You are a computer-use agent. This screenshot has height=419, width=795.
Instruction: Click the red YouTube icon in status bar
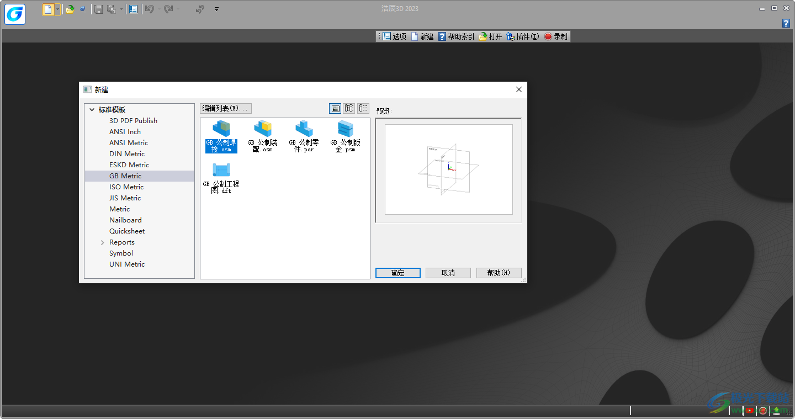[750, 410]
